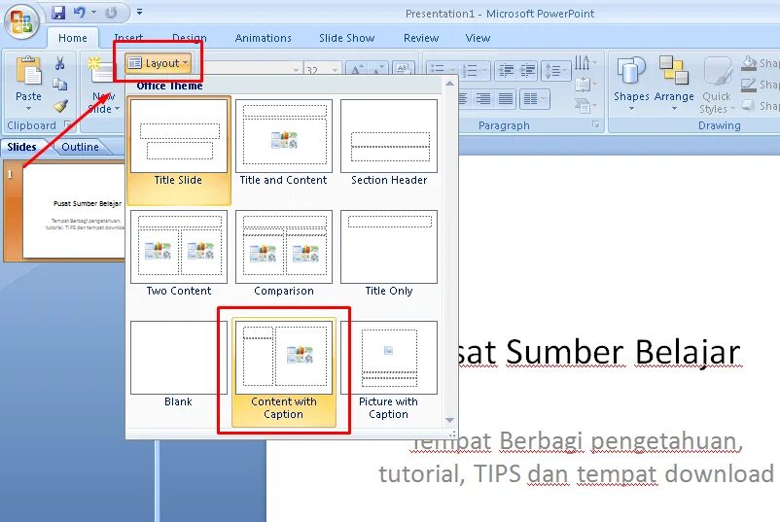Choose the Title and Content layout

pos(284,143)
